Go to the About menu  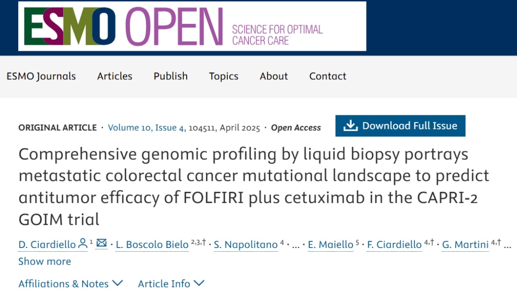click(274, 76)
